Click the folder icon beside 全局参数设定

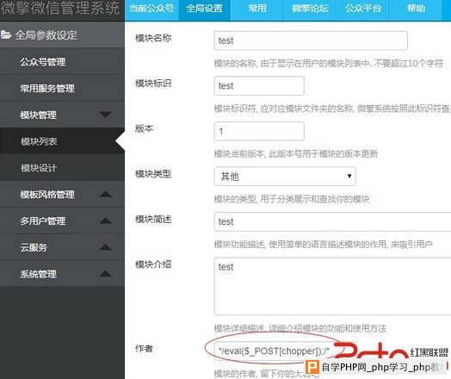(x=6, y=34)
